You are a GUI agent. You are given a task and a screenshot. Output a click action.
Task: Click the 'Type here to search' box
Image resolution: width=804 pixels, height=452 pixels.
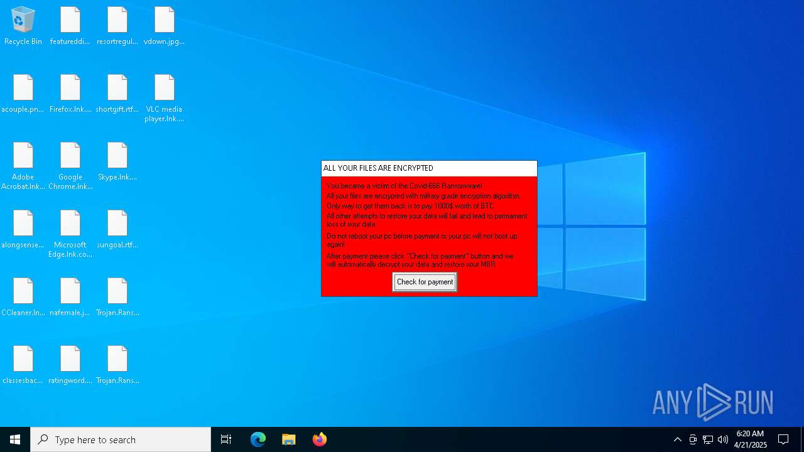tap(121, 439)
